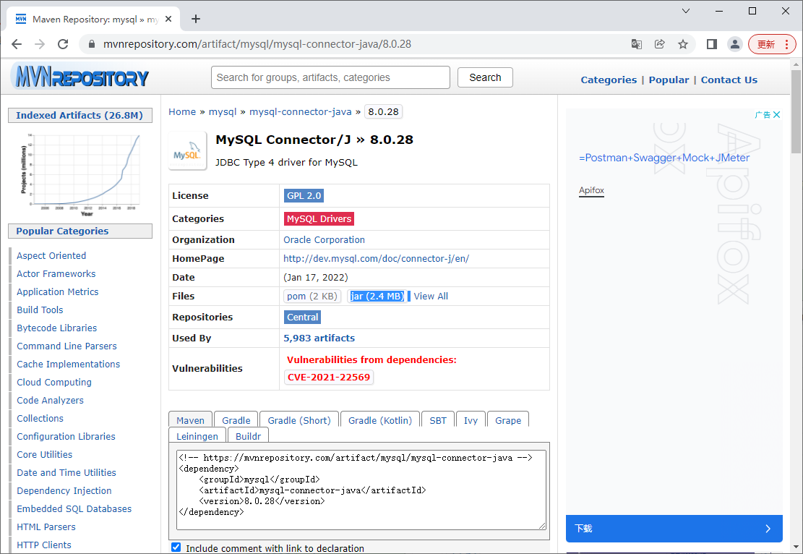This screenshot has height=554, width=803.
Task: Open the Categories navigation link
Action: click(x=609, y=80)
